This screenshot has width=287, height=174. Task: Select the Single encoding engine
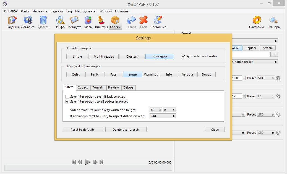(77, 57)
